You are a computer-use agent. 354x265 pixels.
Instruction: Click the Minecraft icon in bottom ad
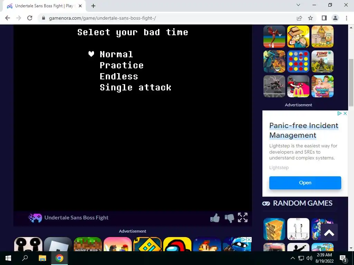pos(88,244)
